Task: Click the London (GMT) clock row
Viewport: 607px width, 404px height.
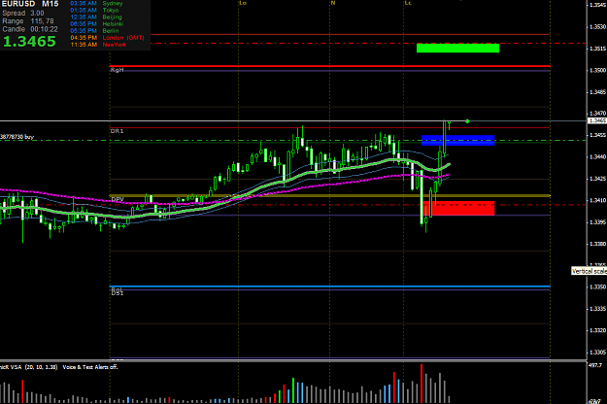Action: point(107,38)
